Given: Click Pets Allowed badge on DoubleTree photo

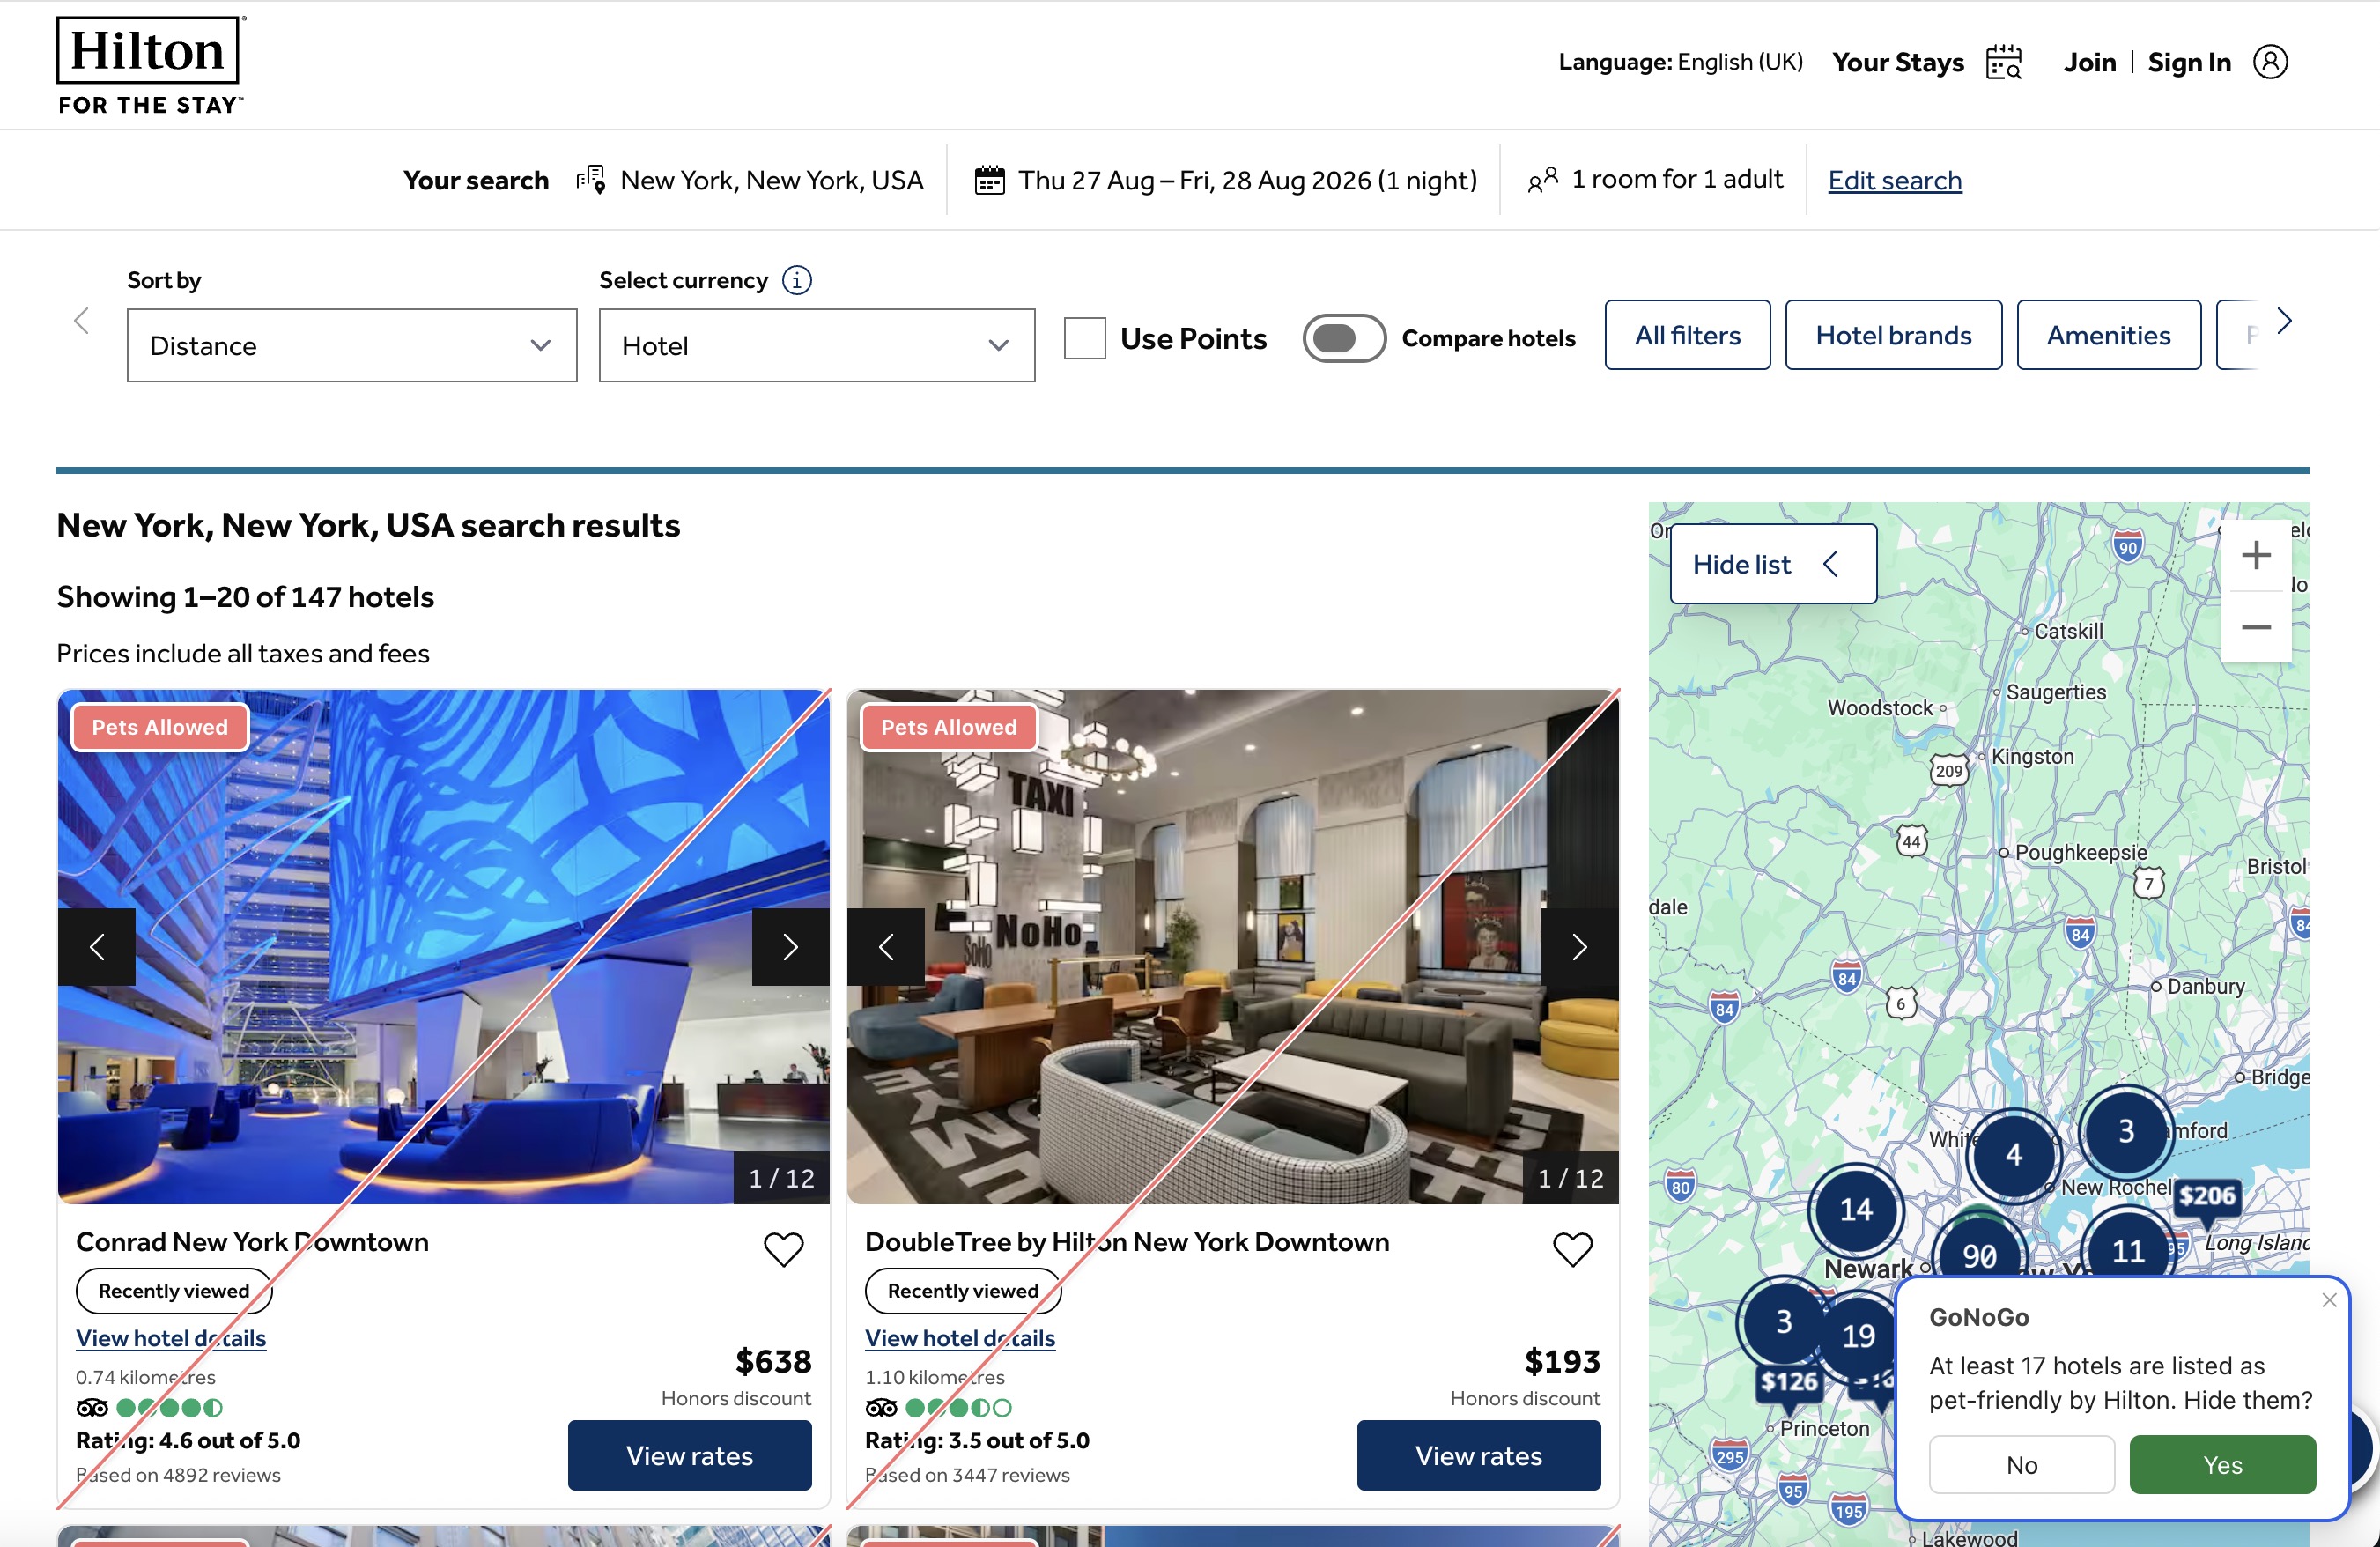Looking at the screenshot, I should [x=949, y=727].
